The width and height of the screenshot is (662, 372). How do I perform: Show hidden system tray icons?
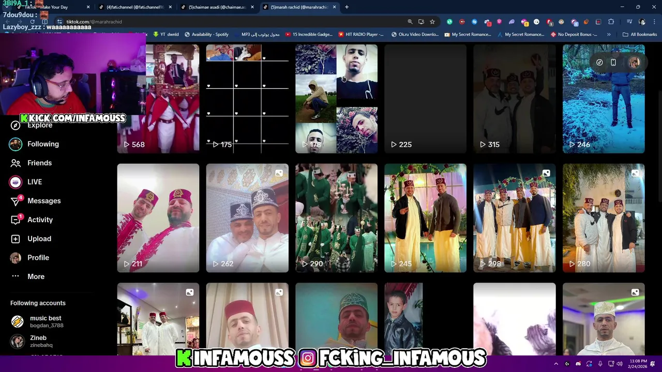(556, 364)
